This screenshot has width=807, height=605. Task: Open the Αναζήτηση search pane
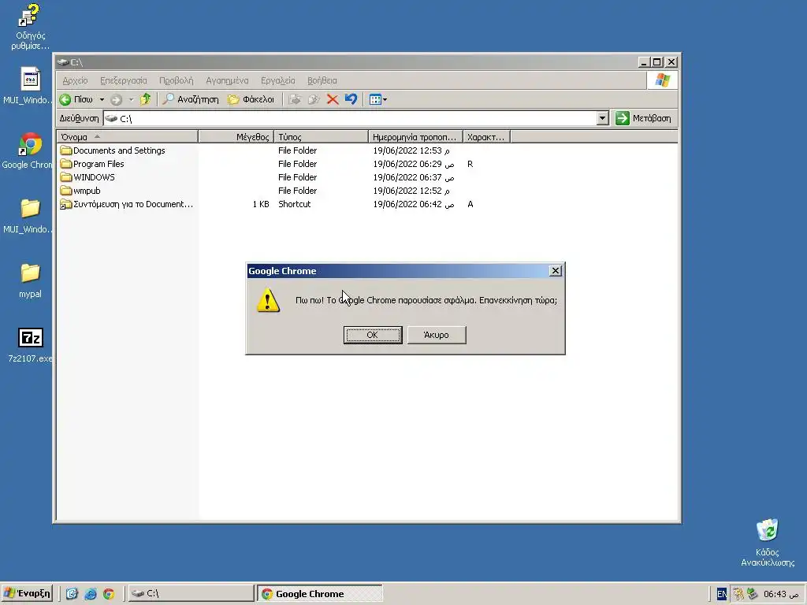click(x=191, y=99)
